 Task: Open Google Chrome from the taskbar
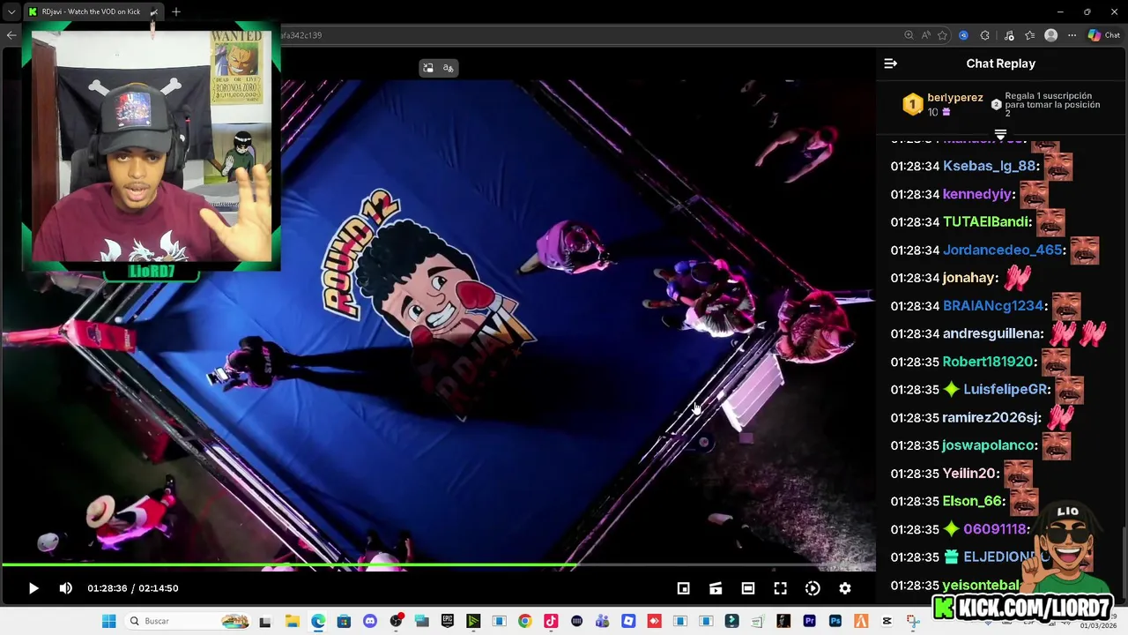[x=524, y=621]
